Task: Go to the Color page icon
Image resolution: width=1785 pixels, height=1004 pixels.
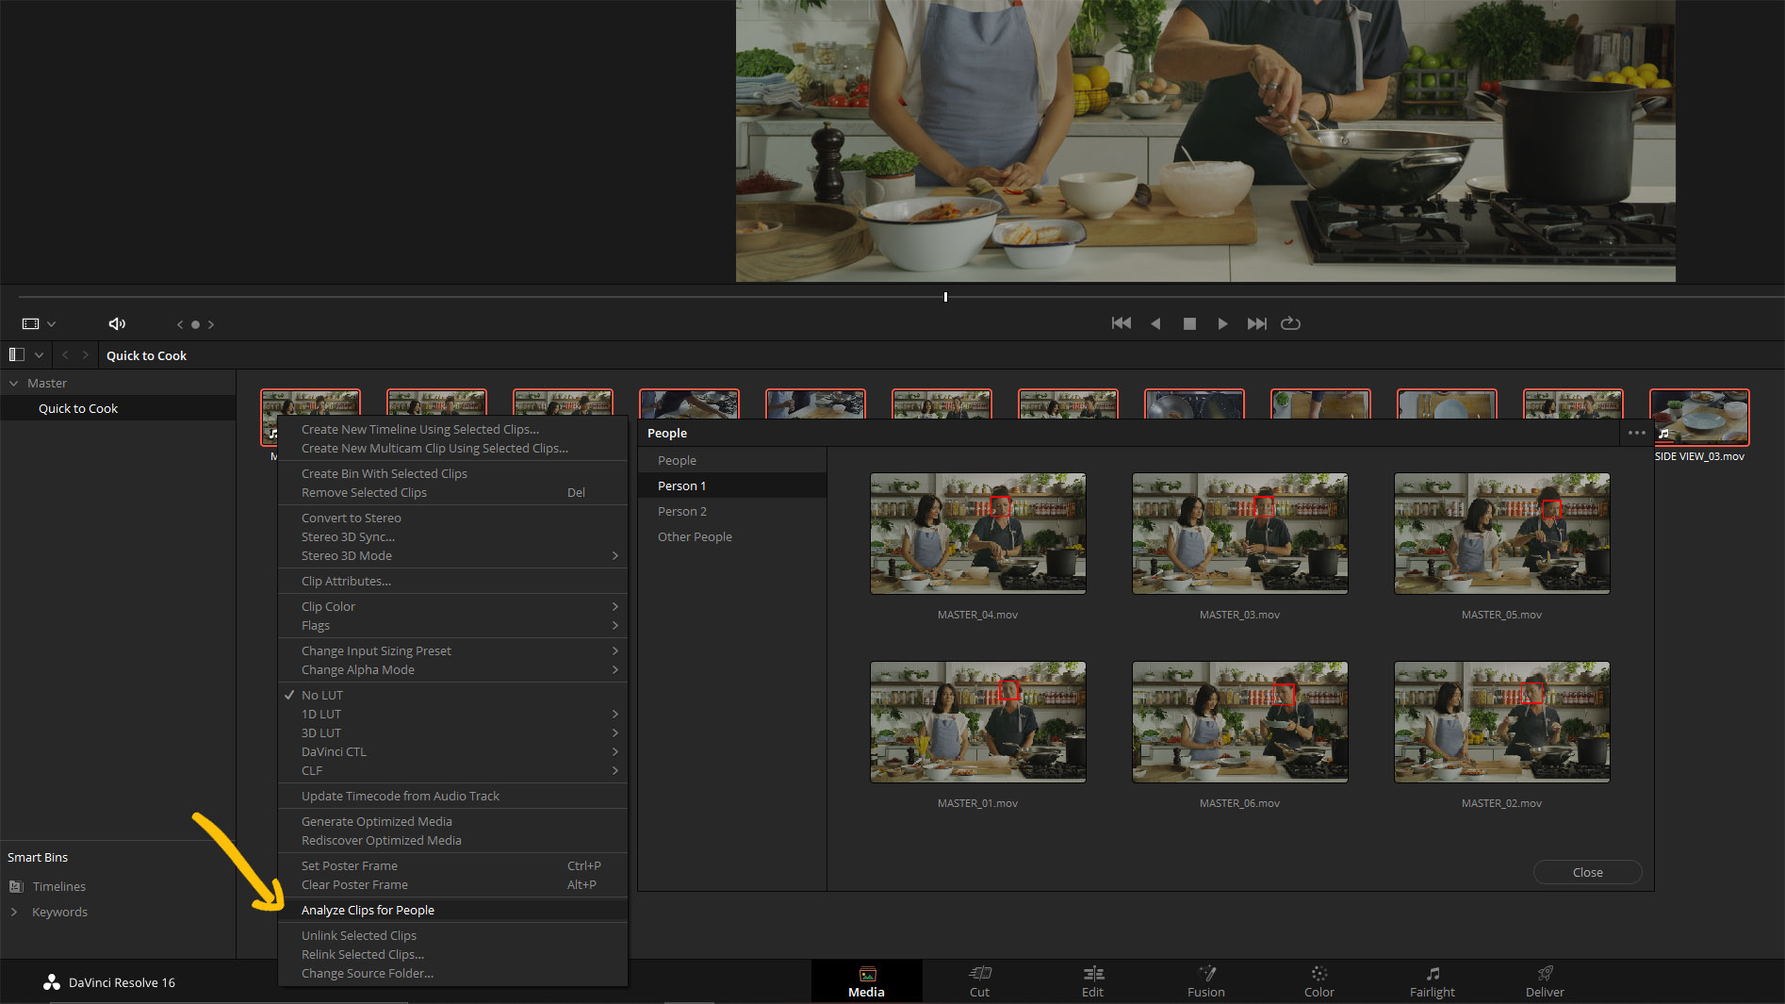Action: [x=1318, y=974]
